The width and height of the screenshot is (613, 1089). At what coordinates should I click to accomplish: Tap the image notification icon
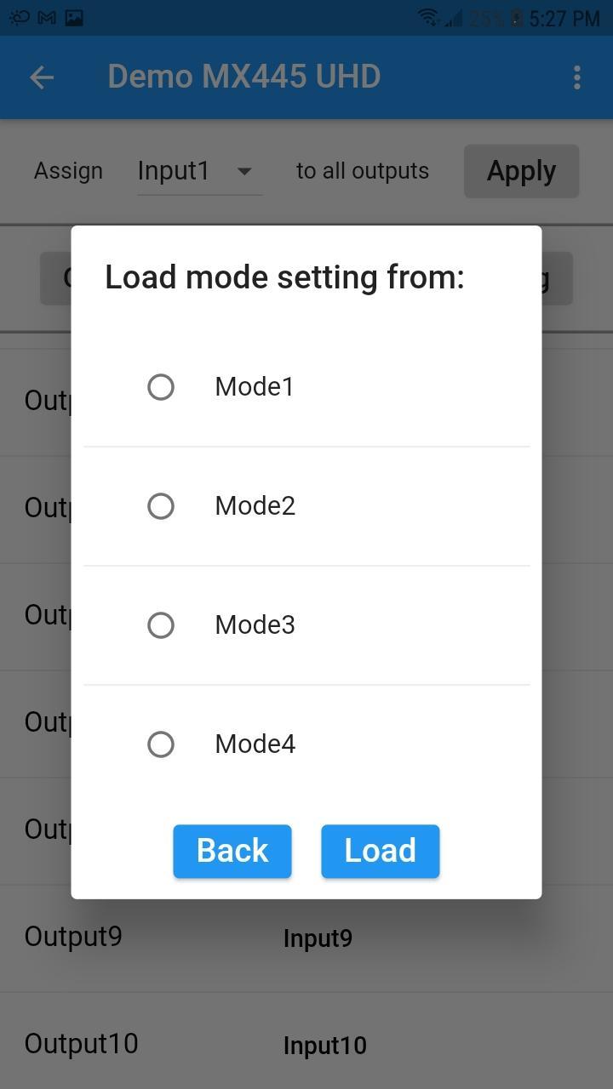75,18
